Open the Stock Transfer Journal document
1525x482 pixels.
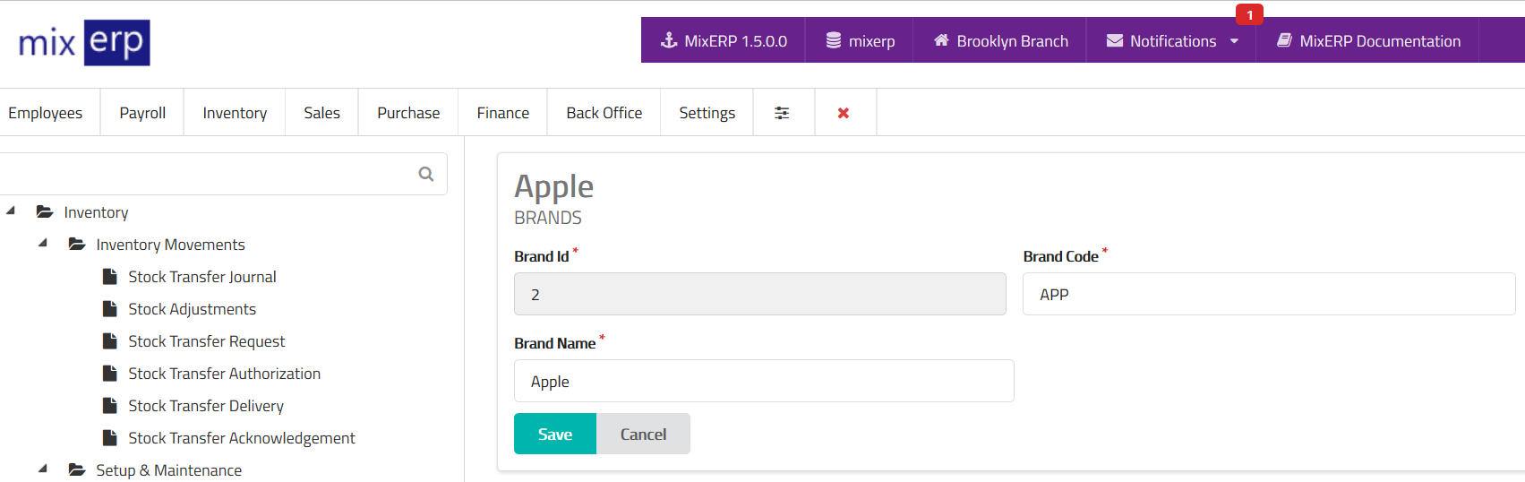click(x=201, y=277)
